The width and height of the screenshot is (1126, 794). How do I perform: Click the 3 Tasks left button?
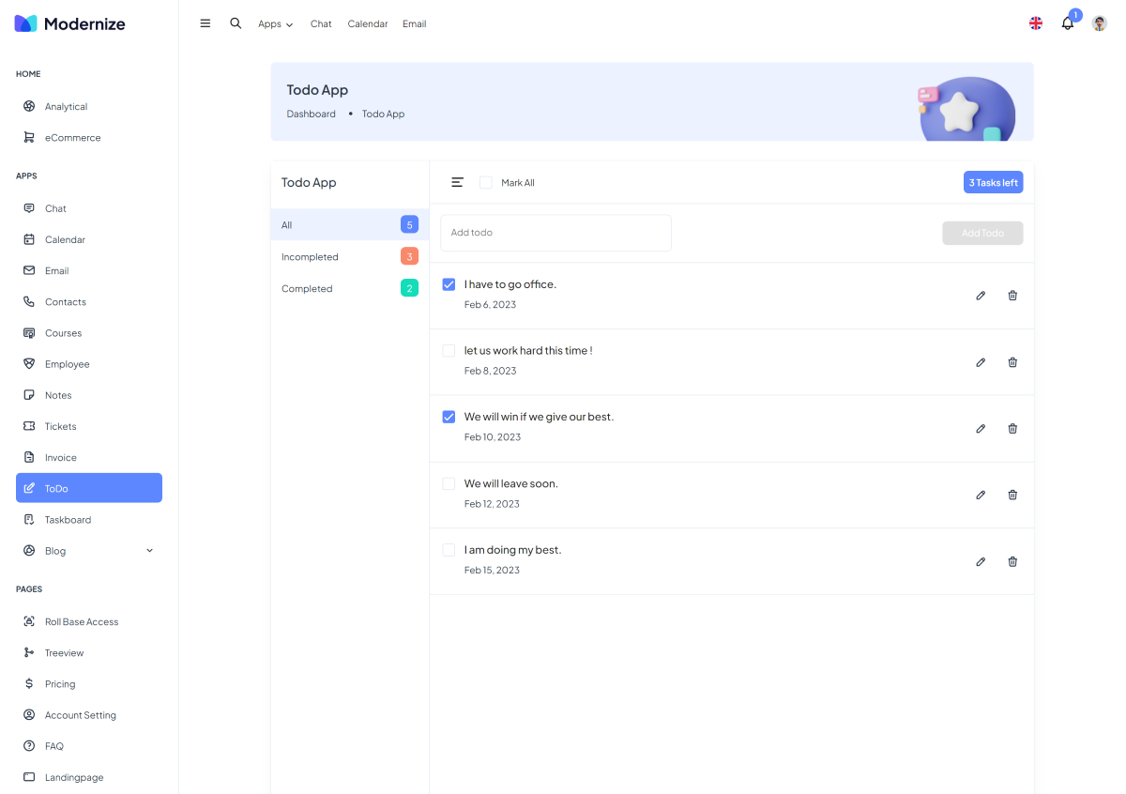(993, 182)
